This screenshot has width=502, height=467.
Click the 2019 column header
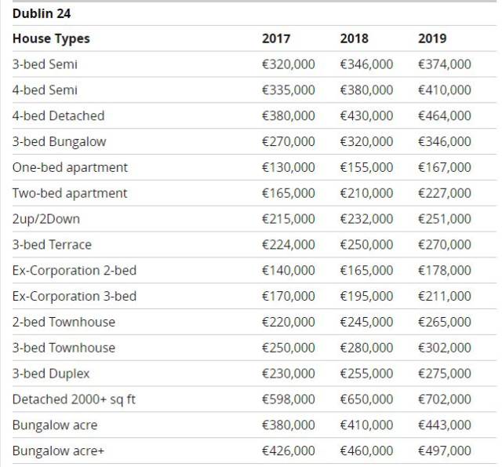432,38
